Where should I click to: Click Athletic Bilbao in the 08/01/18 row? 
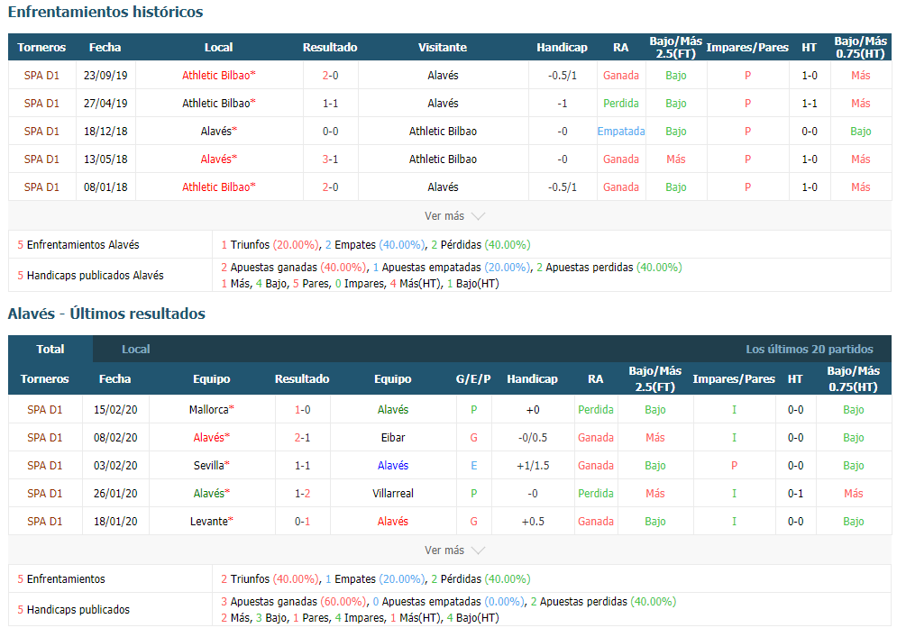[x=218, y=187]
